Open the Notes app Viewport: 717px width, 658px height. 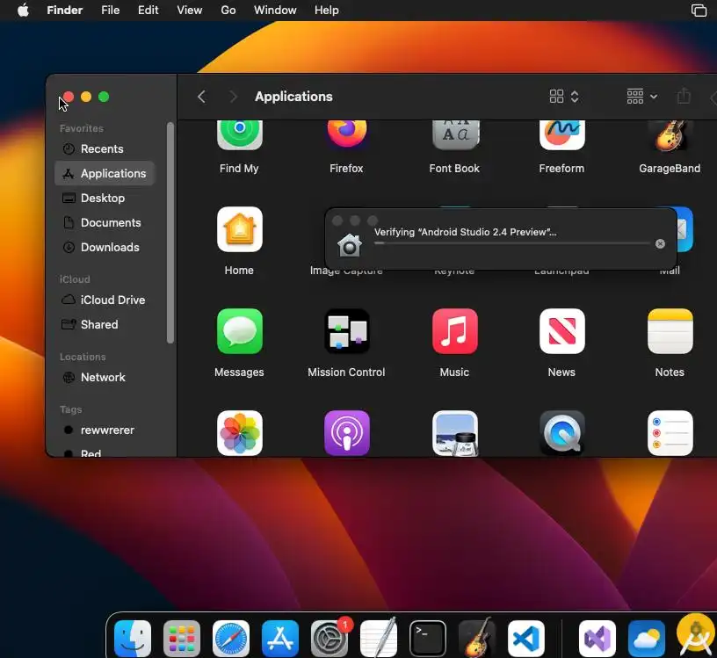point(670,331)
